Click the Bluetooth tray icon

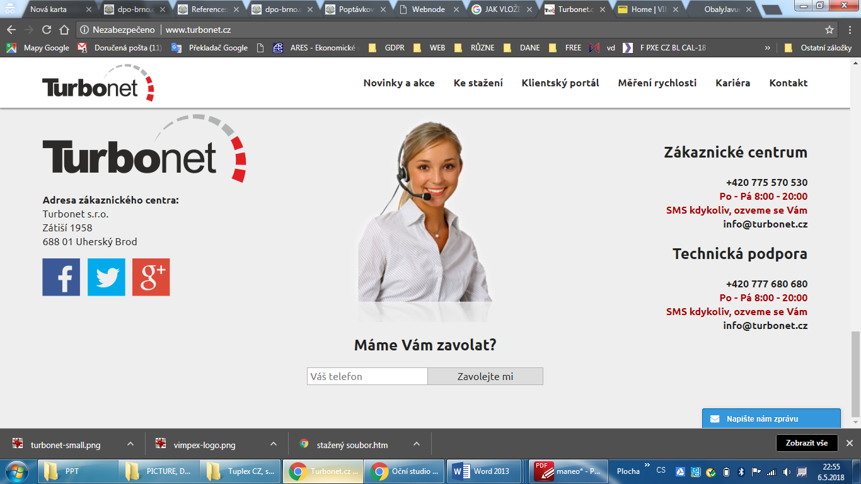[x=741, y=471]
